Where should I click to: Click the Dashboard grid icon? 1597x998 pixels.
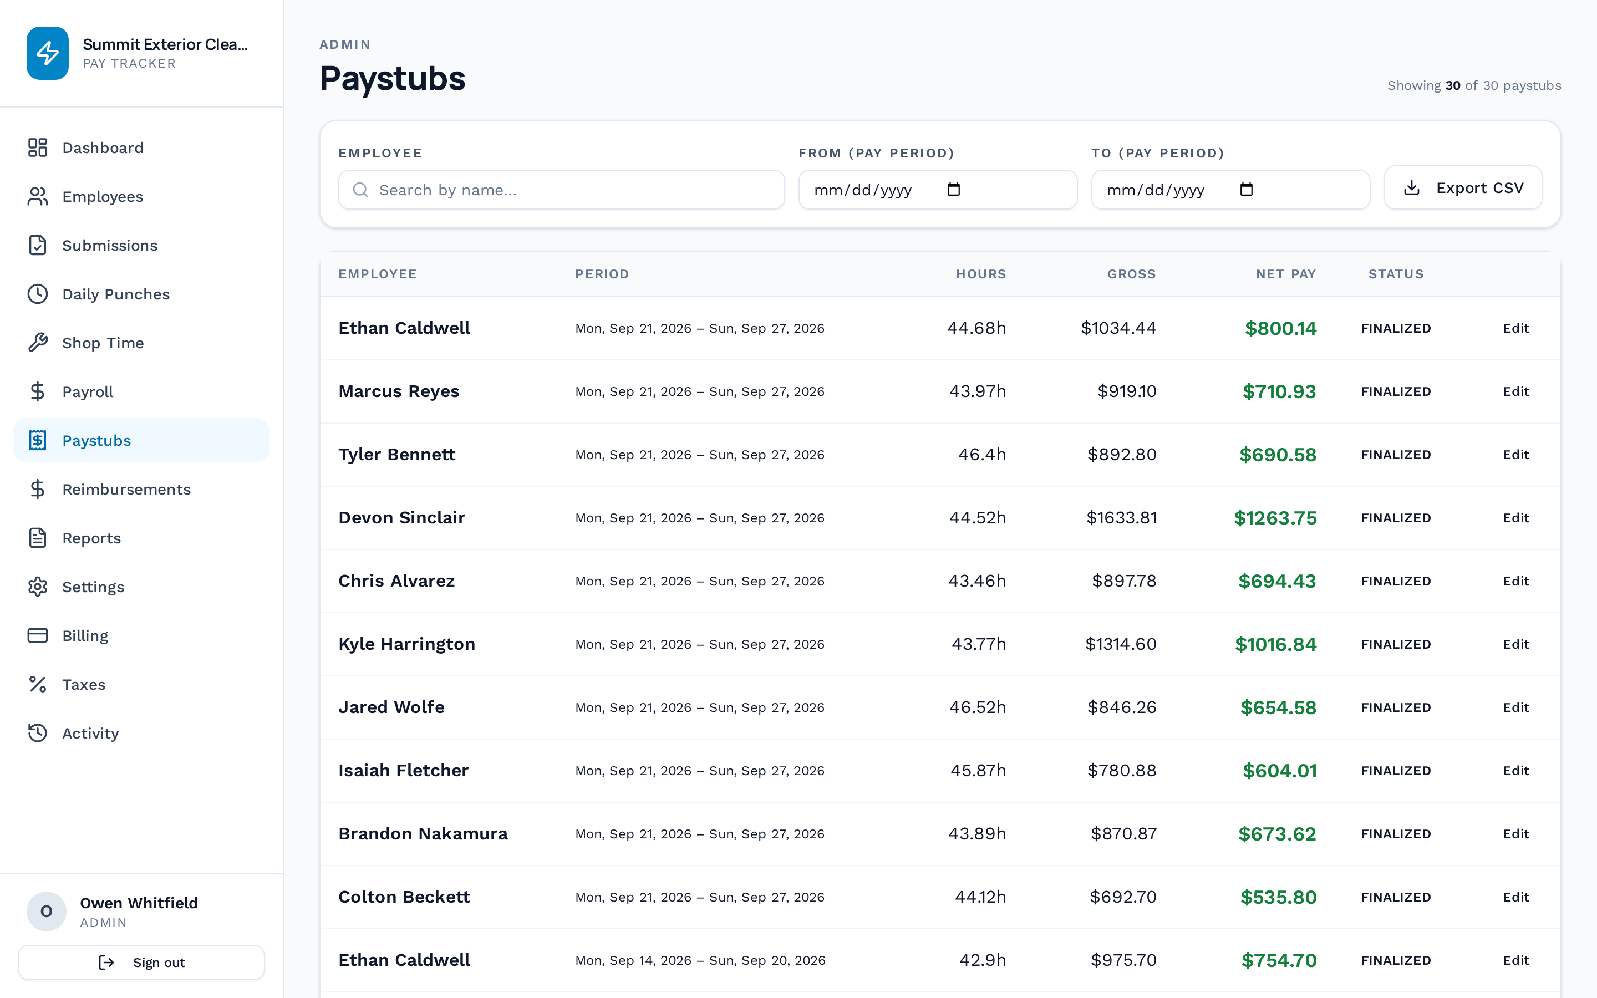coord(38,147)
